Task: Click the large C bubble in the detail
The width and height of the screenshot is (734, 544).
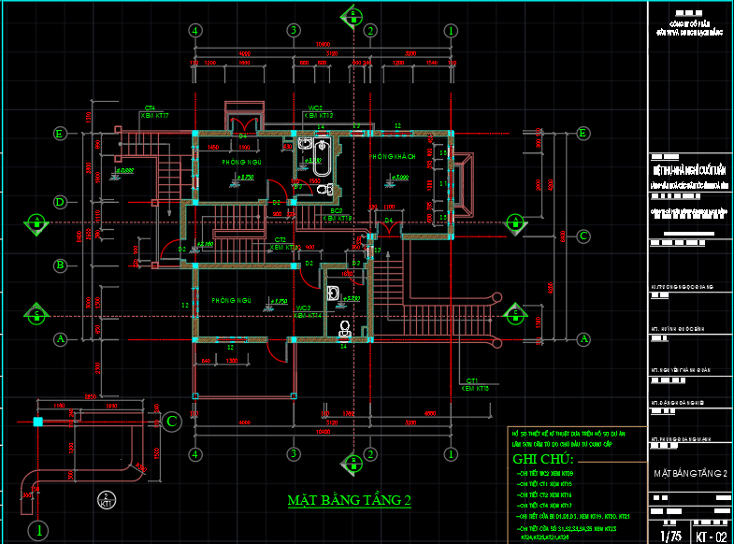Action: (172, 422)
